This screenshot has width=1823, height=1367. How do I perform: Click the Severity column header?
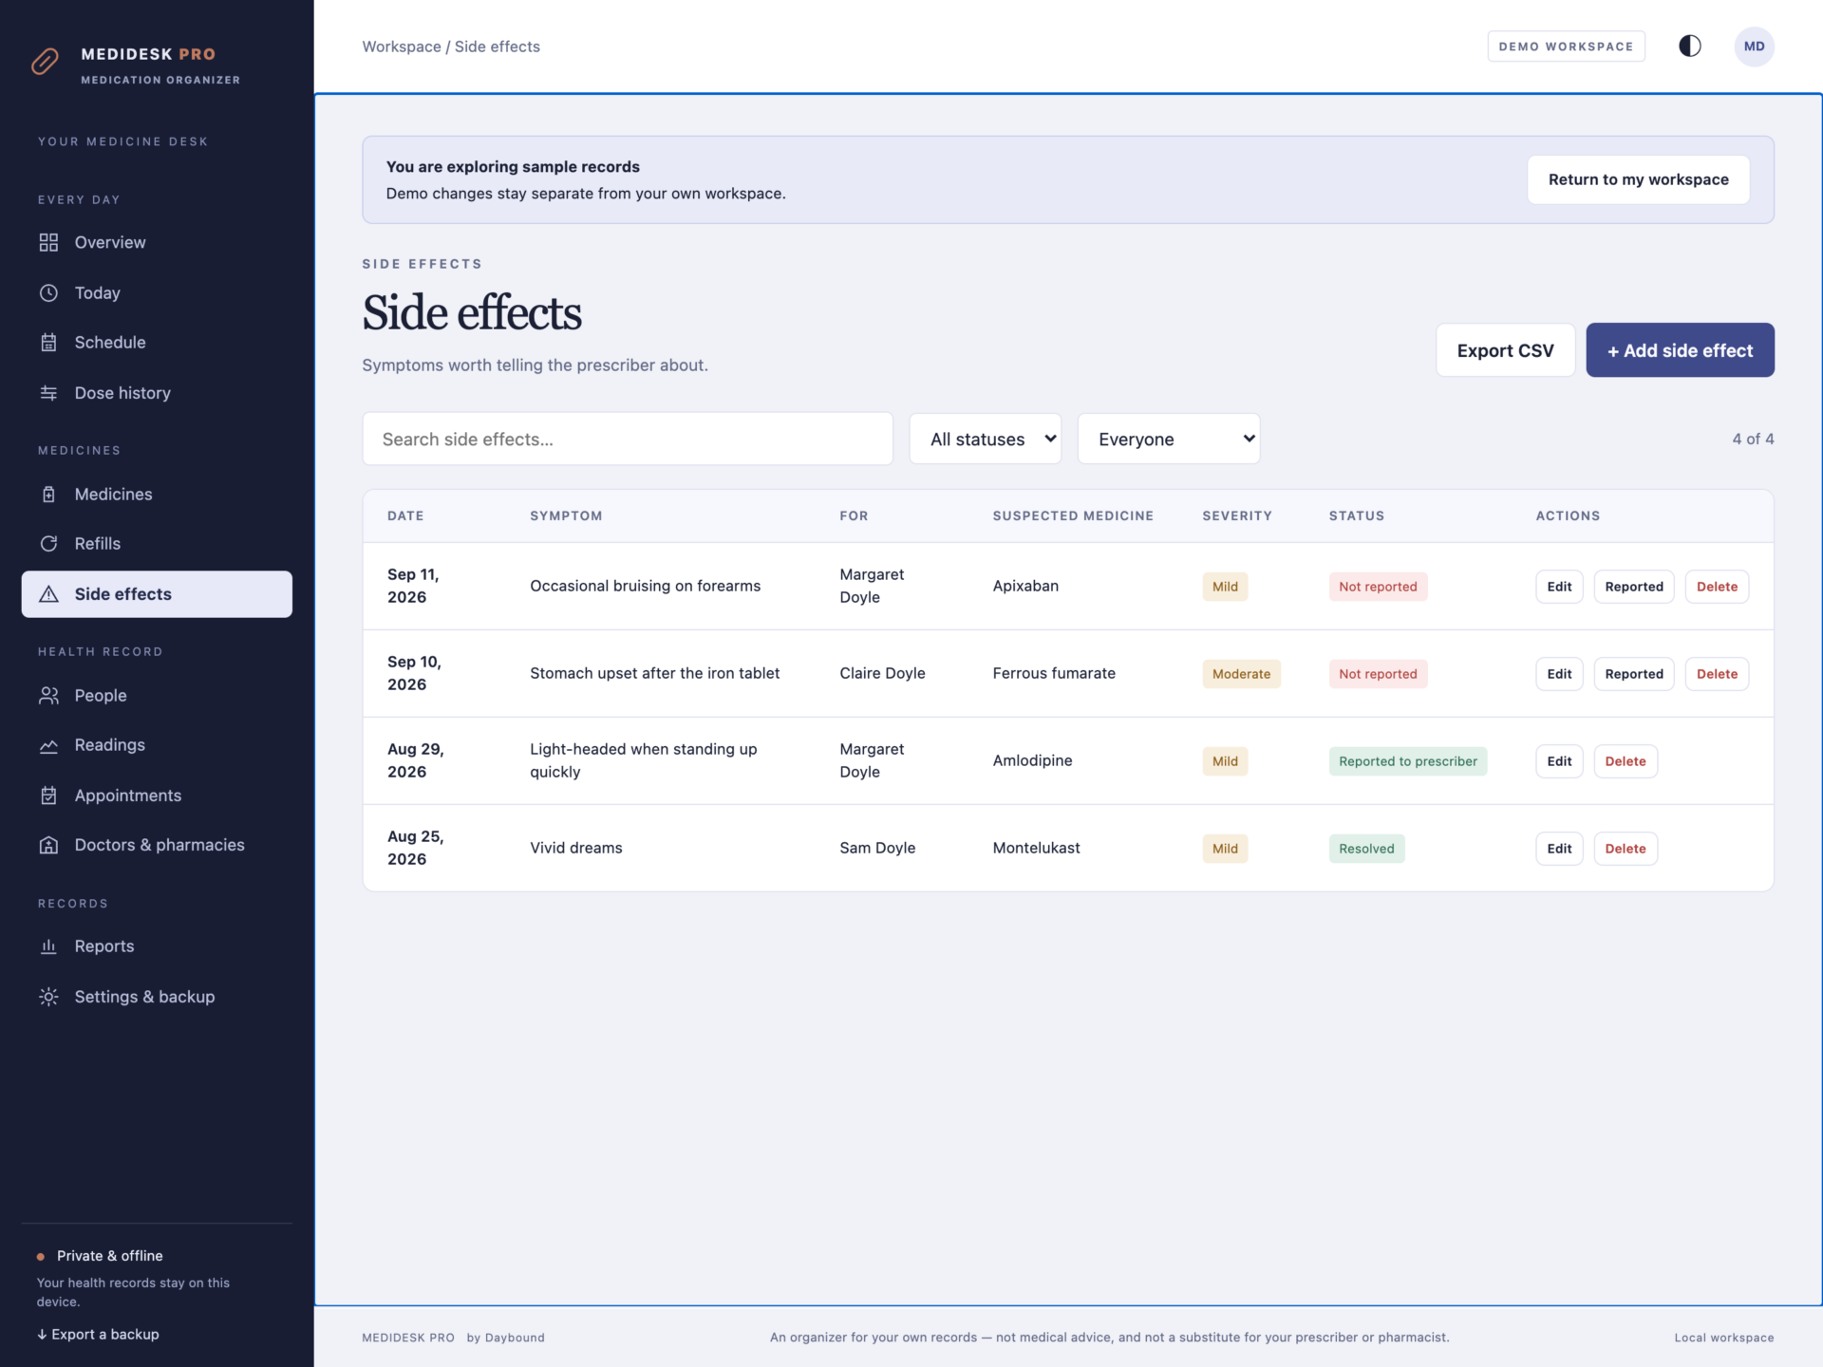[x=1236, y=515]
